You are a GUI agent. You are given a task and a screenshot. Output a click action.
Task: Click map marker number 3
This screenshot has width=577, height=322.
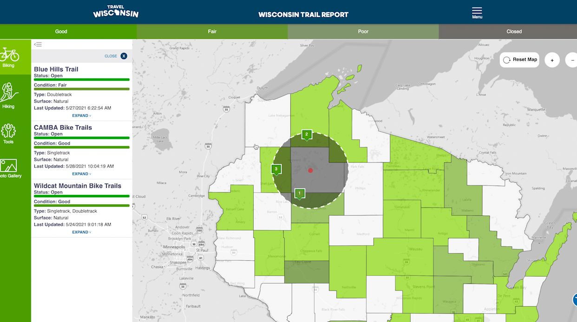(276, 169)
